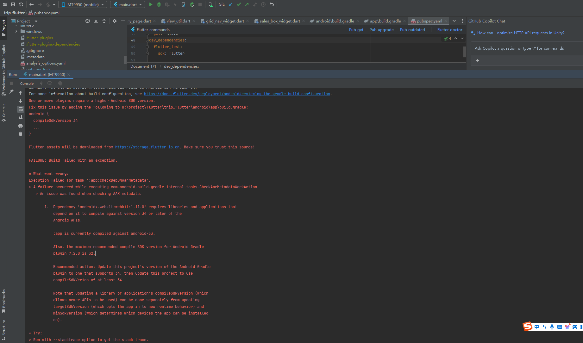Image resolution: width=583 pixels, height=343 pixels.
Task: Select the Console tab in Run panel
Action: coord(27,84)
